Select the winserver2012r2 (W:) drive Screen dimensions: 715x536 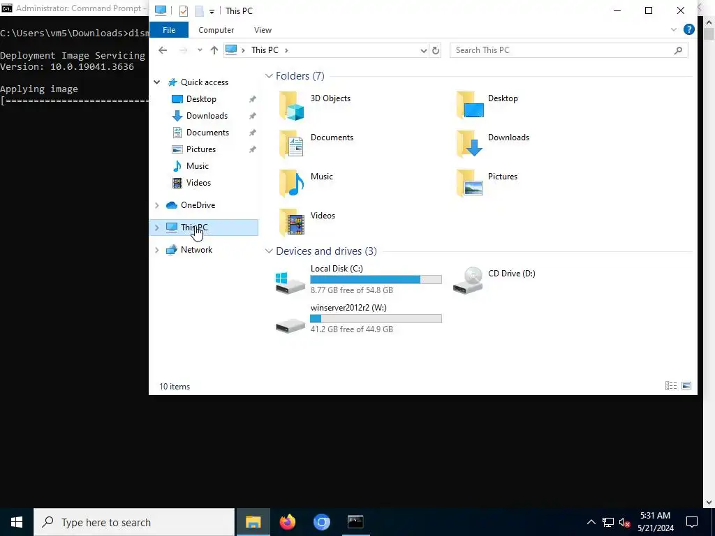point(358,318)
